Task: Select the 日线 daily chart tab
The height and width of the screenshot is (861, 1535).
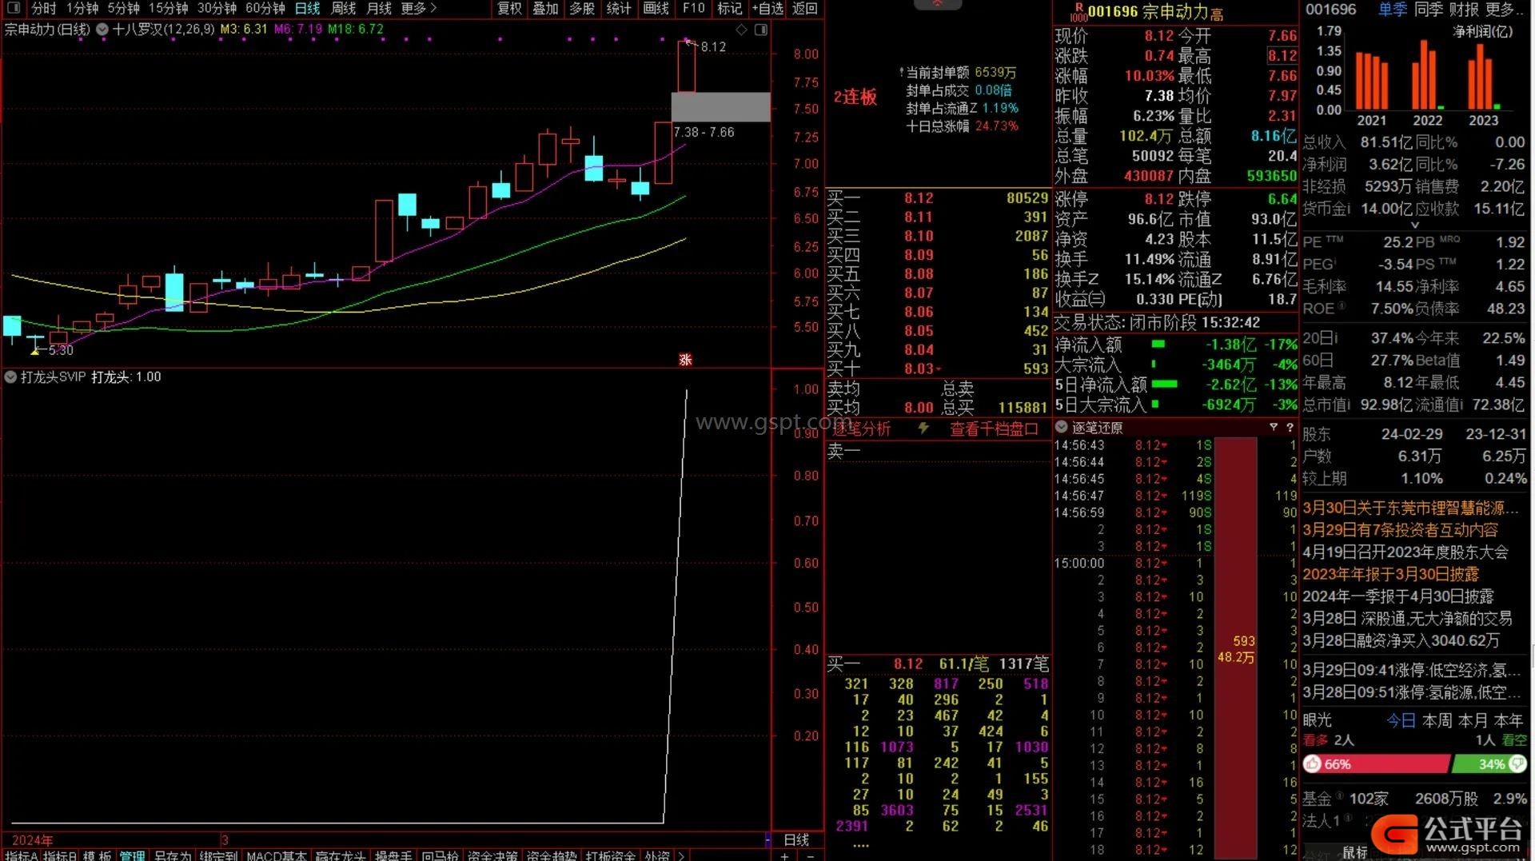Action: pos(307,8)
